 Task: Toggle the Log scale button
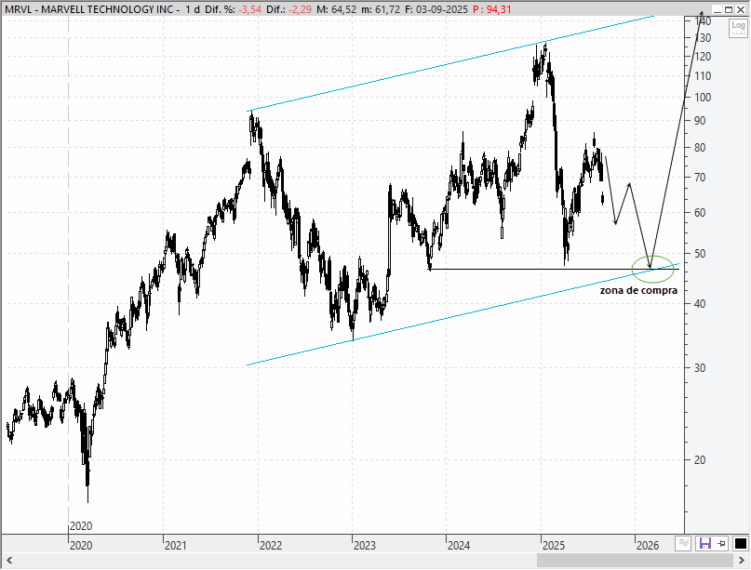[738, 28]
